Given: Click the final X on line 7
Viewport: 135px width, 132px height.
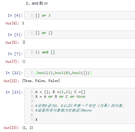Looking at the screenshot, I should point(36,120).
